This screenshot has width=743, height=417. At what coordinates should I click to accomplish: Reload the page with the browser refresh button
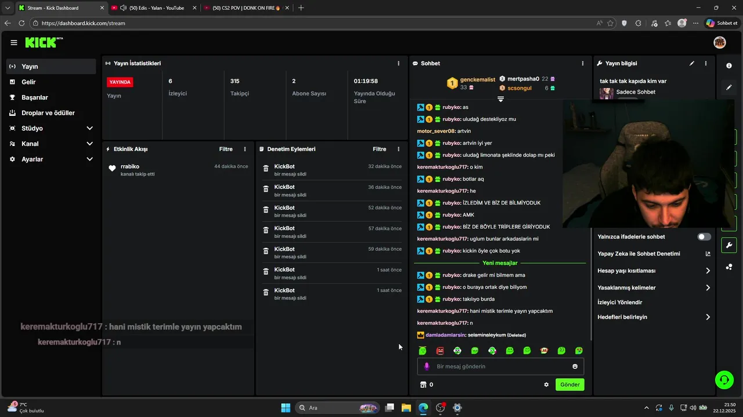click(x=21, y=23)
